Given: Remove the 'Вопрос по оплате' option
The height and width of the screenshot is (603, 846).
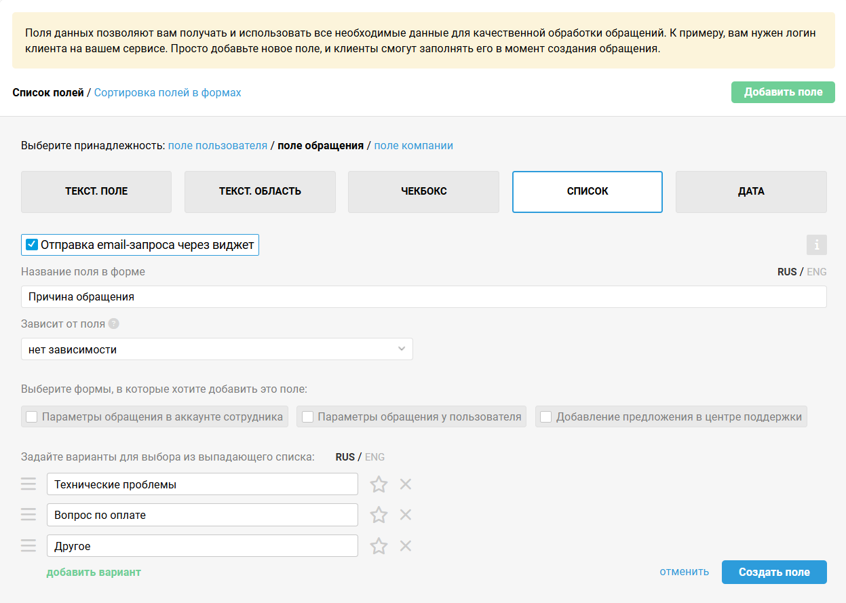Looking at the screenshot, I should 406,515.
